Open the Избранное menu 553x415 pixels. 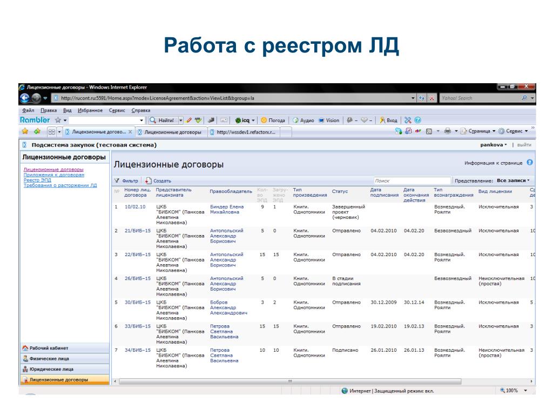pos(90,110)
